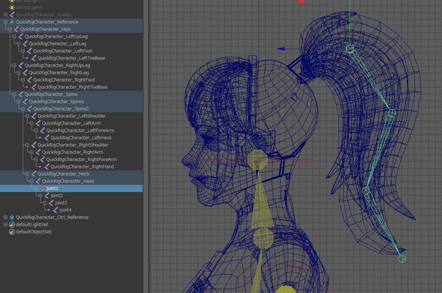Click the joint icon beside QuickRigCharacter_Hips

click(x=16, y=29)
